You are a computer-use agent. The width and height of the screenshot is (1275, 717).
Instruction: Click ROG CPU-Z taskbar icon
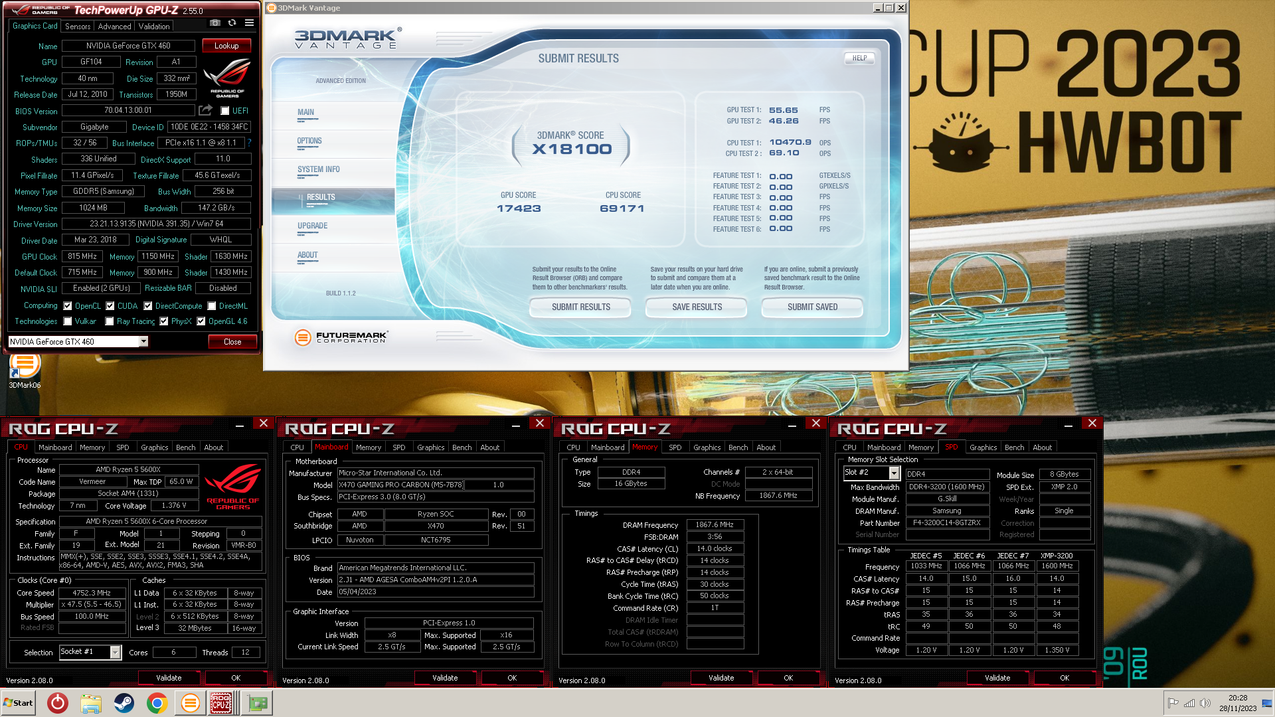222,703
